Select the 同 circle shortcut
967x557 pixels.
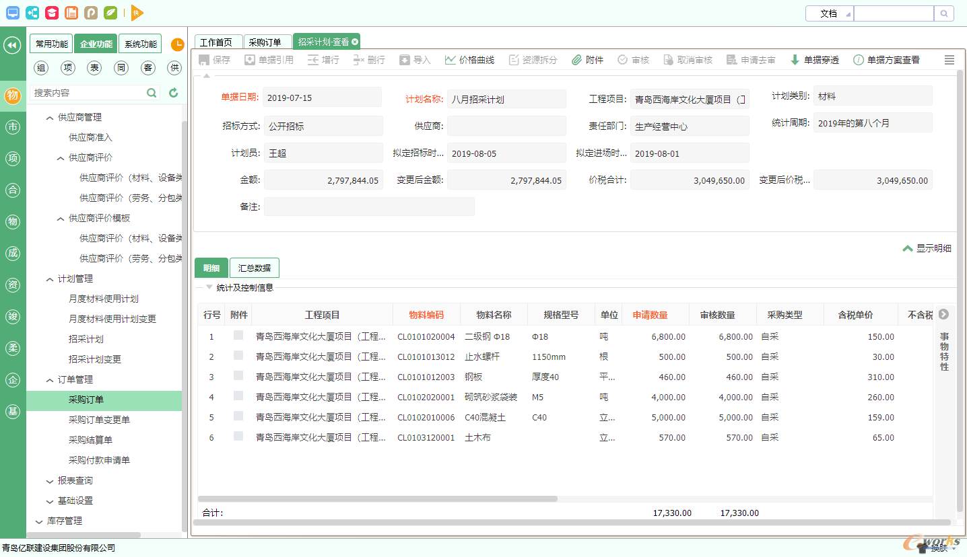tap(121, 67)
